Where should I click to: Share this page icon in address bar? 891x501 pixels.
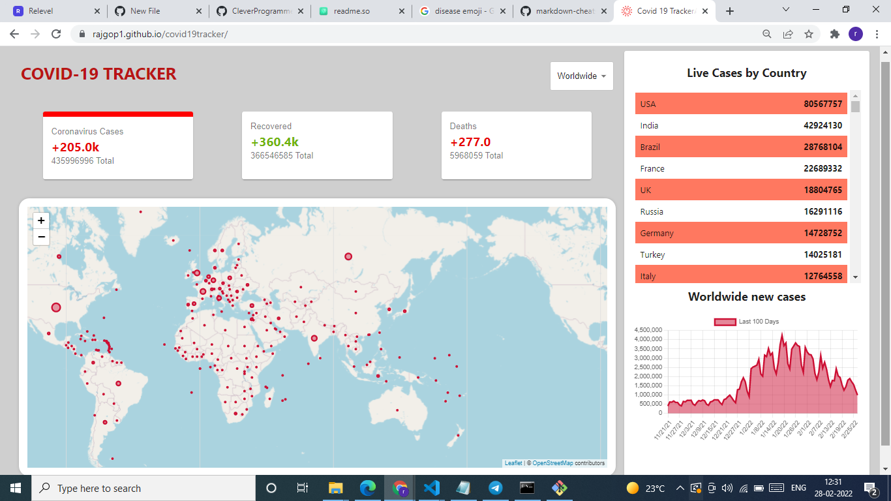[788, 34]
